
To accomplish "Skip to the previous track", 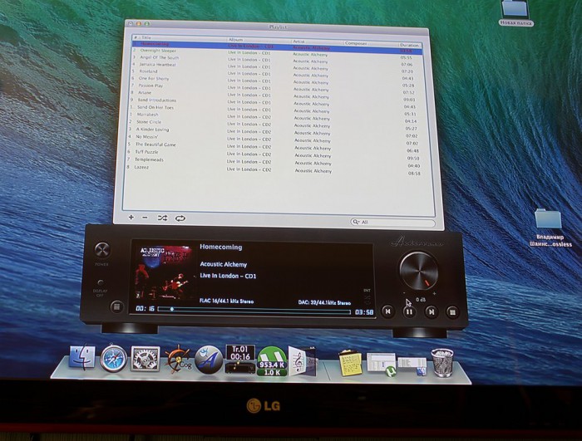I will point(388,311).
